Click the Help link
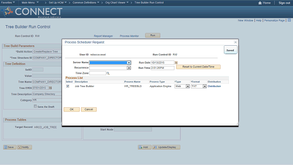The image size is (293, 165). click(259, 20)
